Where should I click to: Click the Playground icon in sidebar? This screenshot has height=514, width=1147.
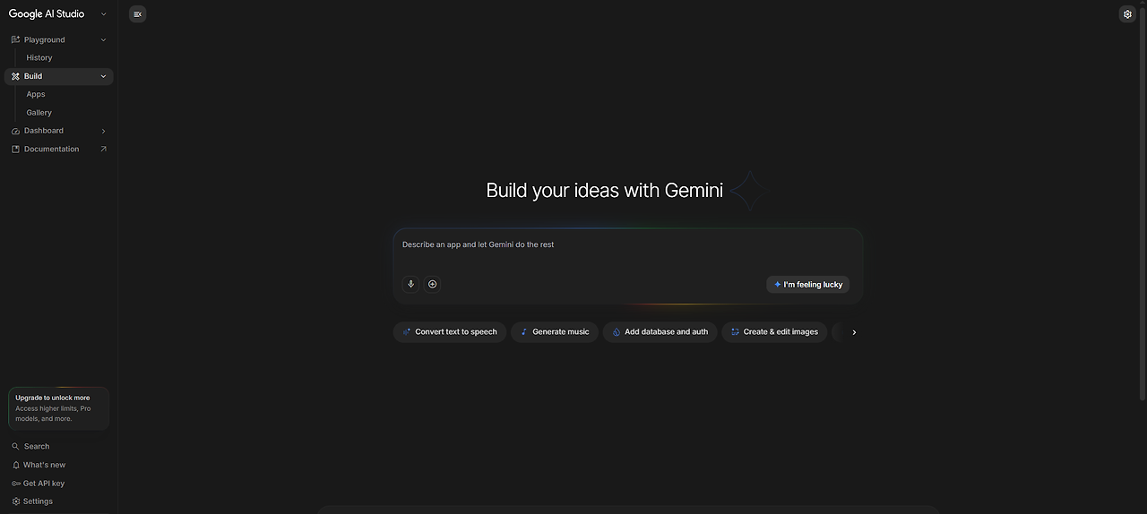(x=15, y=39)
